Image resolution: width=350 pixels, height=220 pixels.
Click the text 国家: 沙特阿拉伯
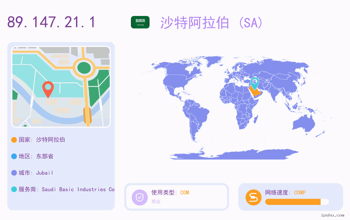42,140
